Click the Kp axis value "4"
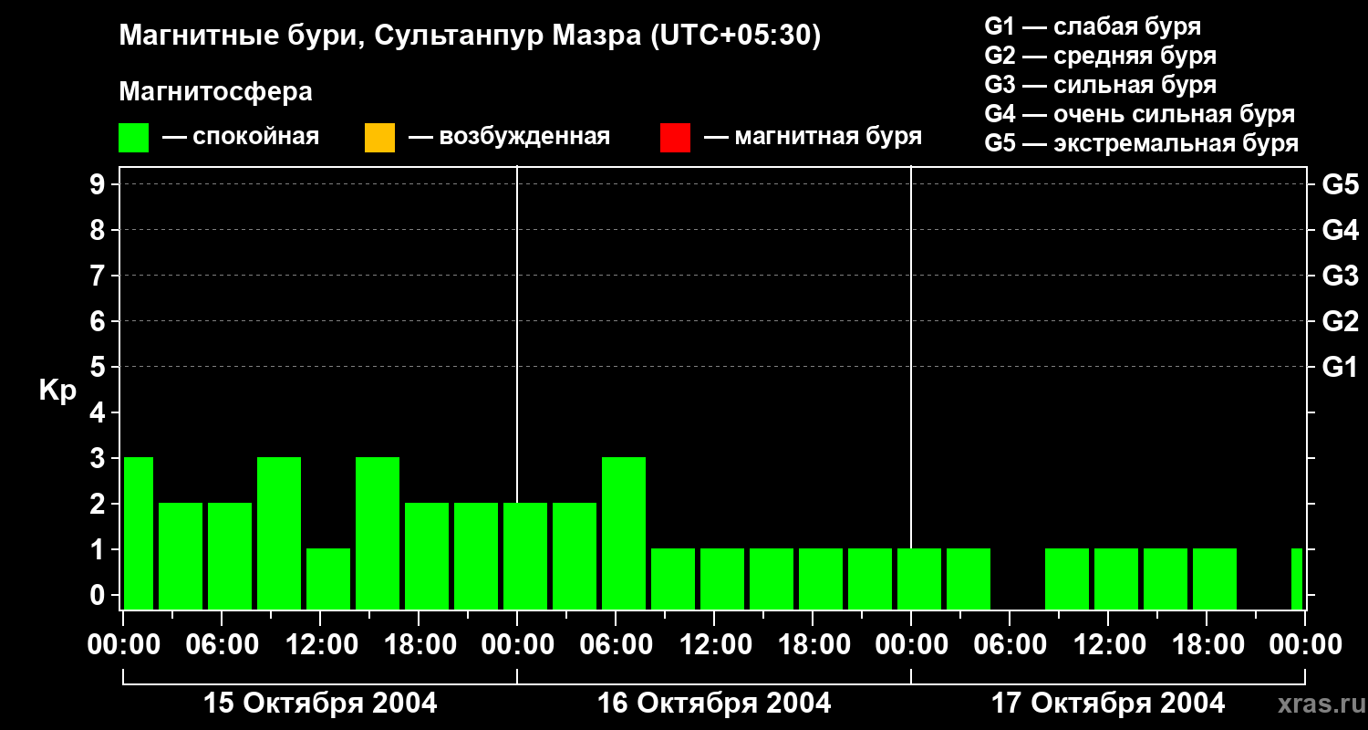Screen dimensions: 1368x730 (99, 412)
